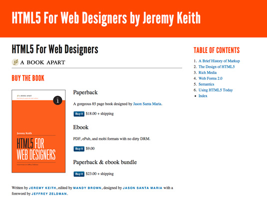Screen dimensions: 267x202
Task: Click the A Book Apart leaf logo icon
Action: (x=15, y=62)
